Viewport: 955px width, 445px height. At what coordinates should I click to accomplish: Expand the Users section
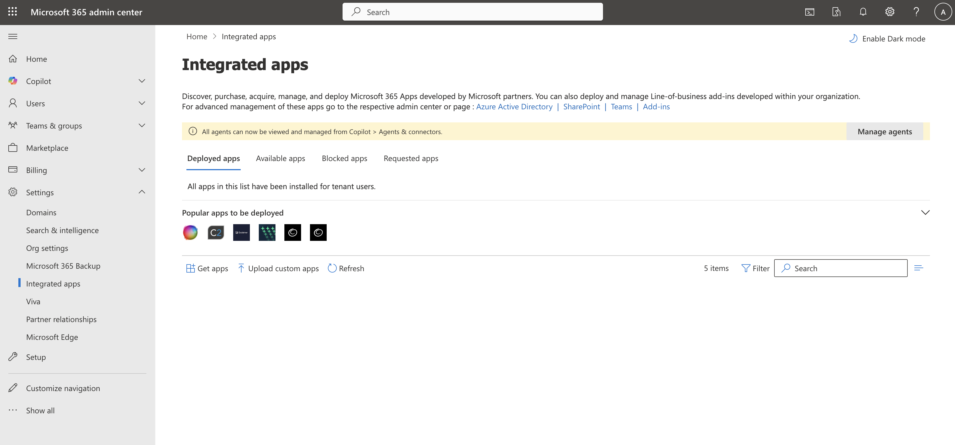point(142,103)
